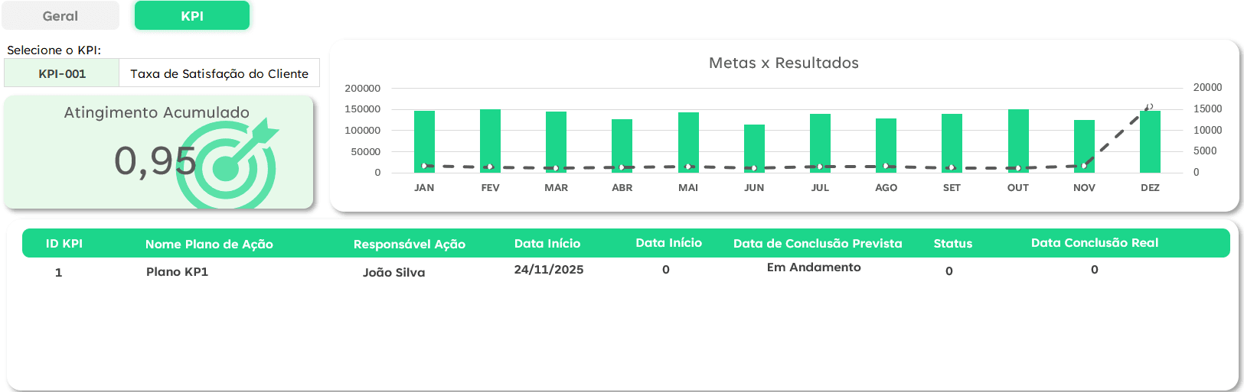Click the Em Andamento cell
The height and width of the screenshot is (392, 1244).
coord(814,267)
